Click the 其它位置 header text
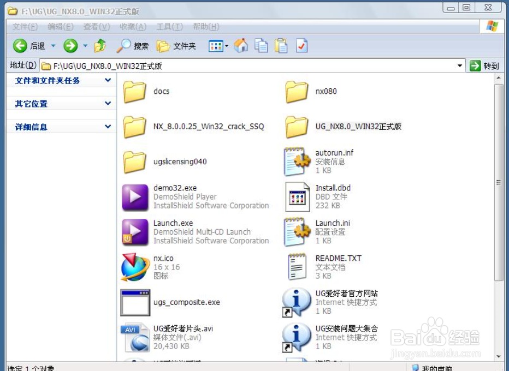Screen dimensions: 509x371 pyautogui.click(x=31, y=104)
